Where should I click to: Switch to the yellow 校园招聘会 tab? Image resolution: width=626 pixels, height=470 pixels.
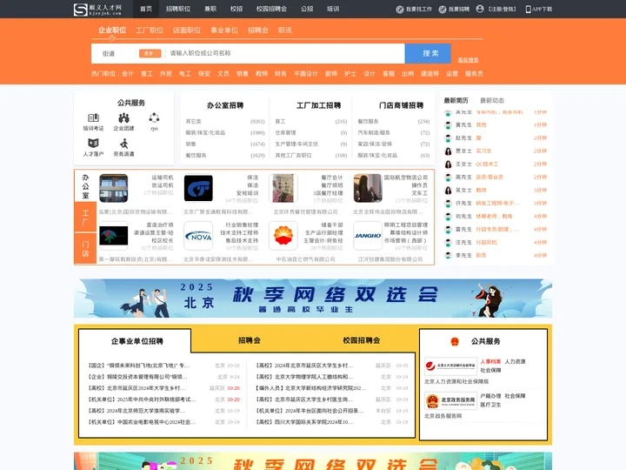(x=362, y=340)
